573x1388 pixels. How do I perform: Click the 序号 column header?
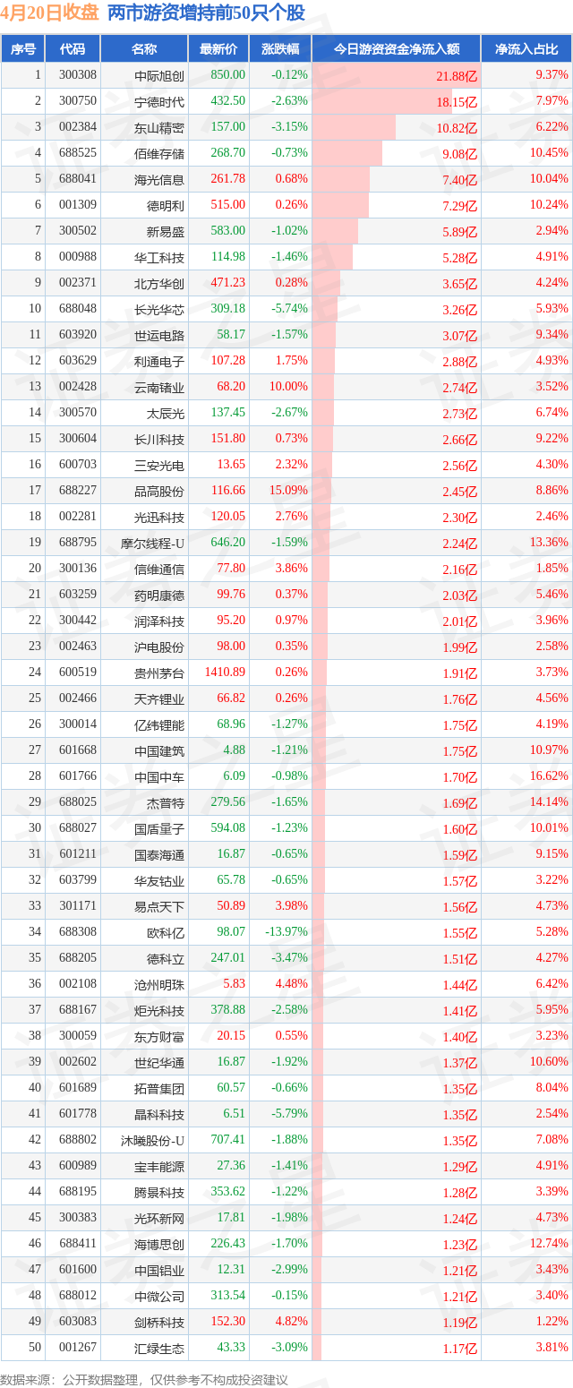click(x=24, y=48)
